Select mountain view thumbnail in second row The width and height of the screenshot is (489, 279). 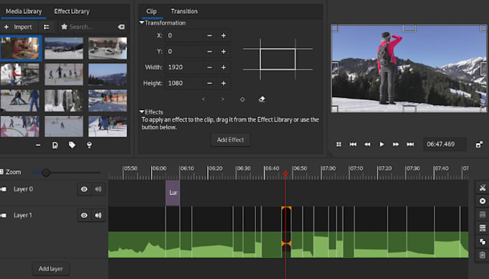coord(108,75)
